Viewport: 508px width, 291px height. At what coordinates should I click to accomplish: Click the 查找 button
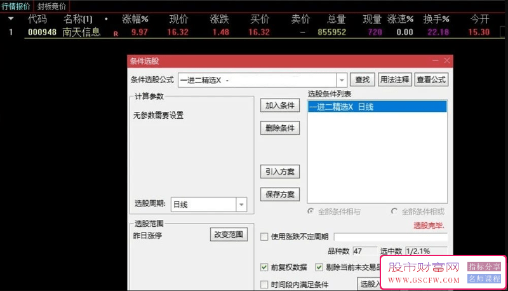(x=362, y=79)
